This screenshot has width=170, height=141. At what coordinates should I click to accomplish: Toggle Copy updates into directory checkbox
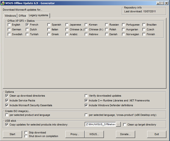(x=7, y=125)
